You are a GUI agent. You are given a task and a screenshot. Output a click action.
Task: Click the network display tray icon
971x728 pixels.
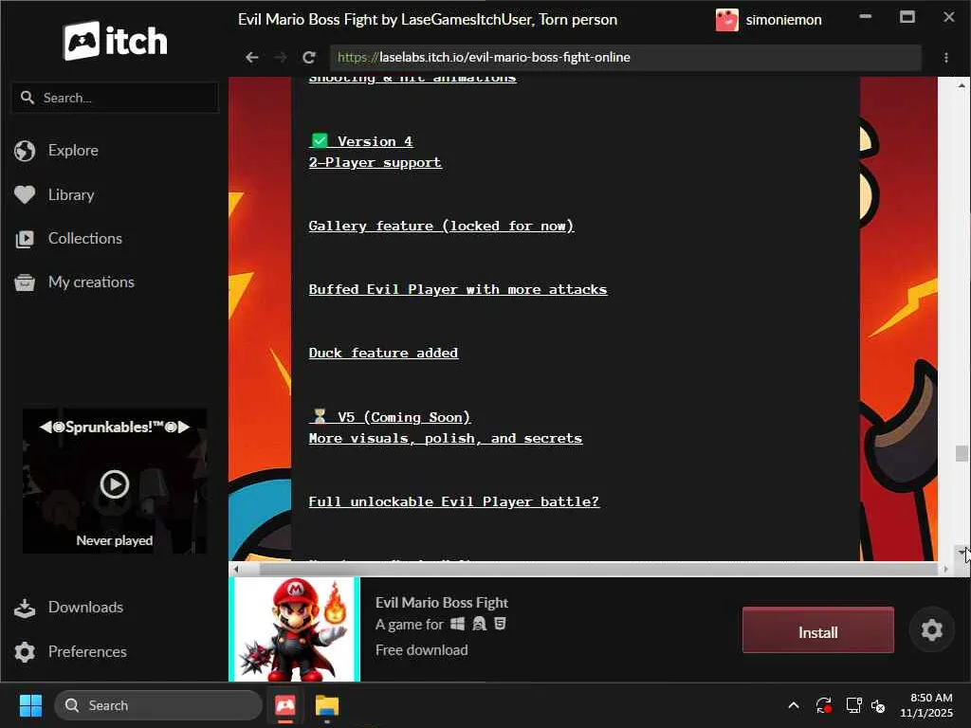(854, 705)
